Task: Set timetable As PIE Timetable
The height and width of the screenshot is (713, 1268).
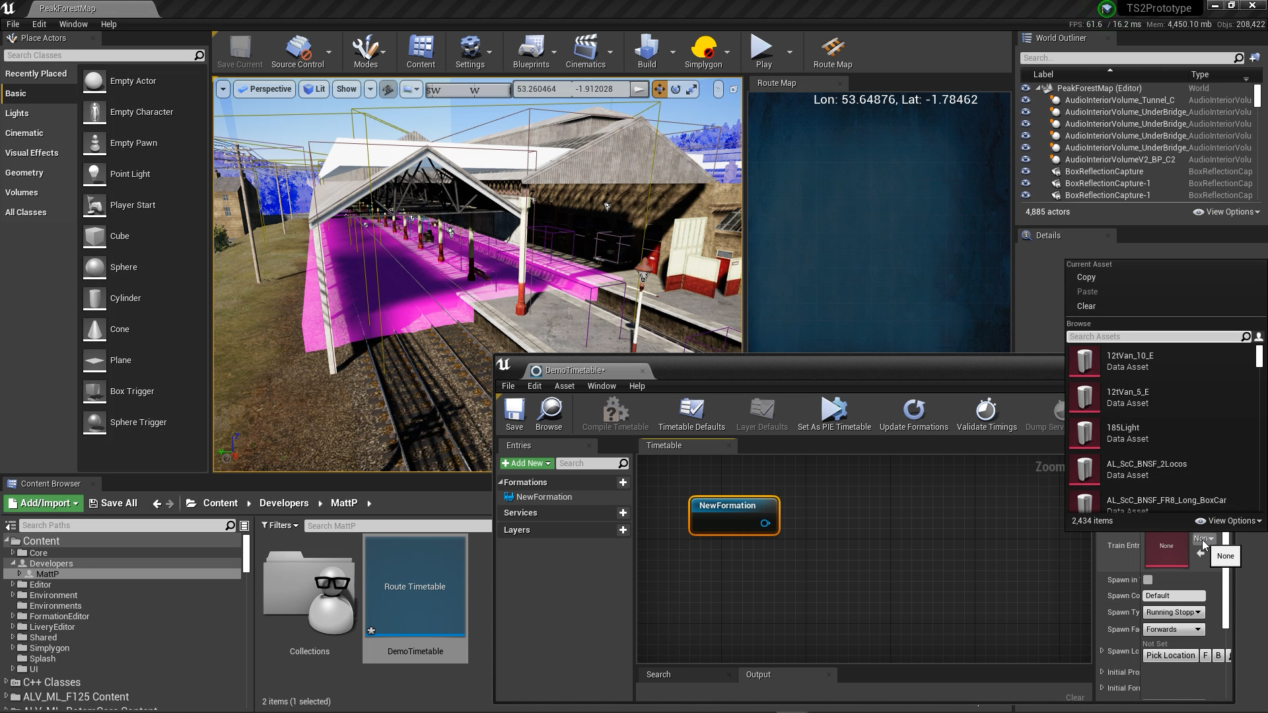Action: (x=833, y=413)
